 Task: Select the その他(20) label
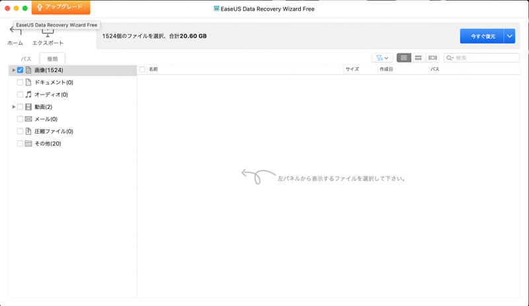point(48,143)
